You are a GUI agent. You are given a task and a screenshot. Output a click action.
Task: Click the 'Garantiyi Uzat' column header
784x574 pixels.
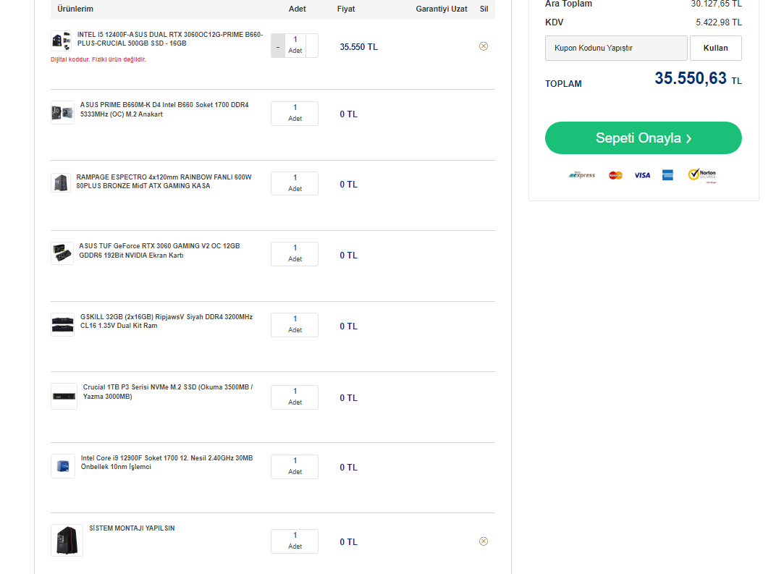pyautogui.click(x=442, y=9)
